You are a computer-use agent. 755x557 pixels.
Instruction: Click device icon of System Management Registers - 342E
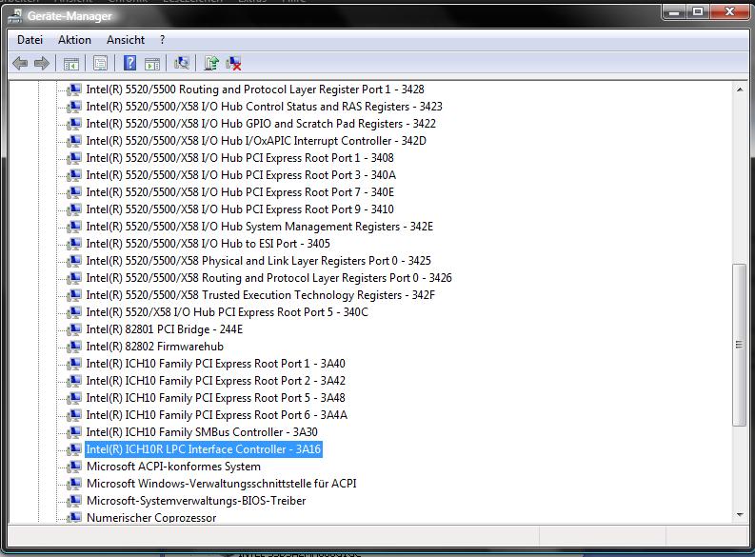click(74, 227)
